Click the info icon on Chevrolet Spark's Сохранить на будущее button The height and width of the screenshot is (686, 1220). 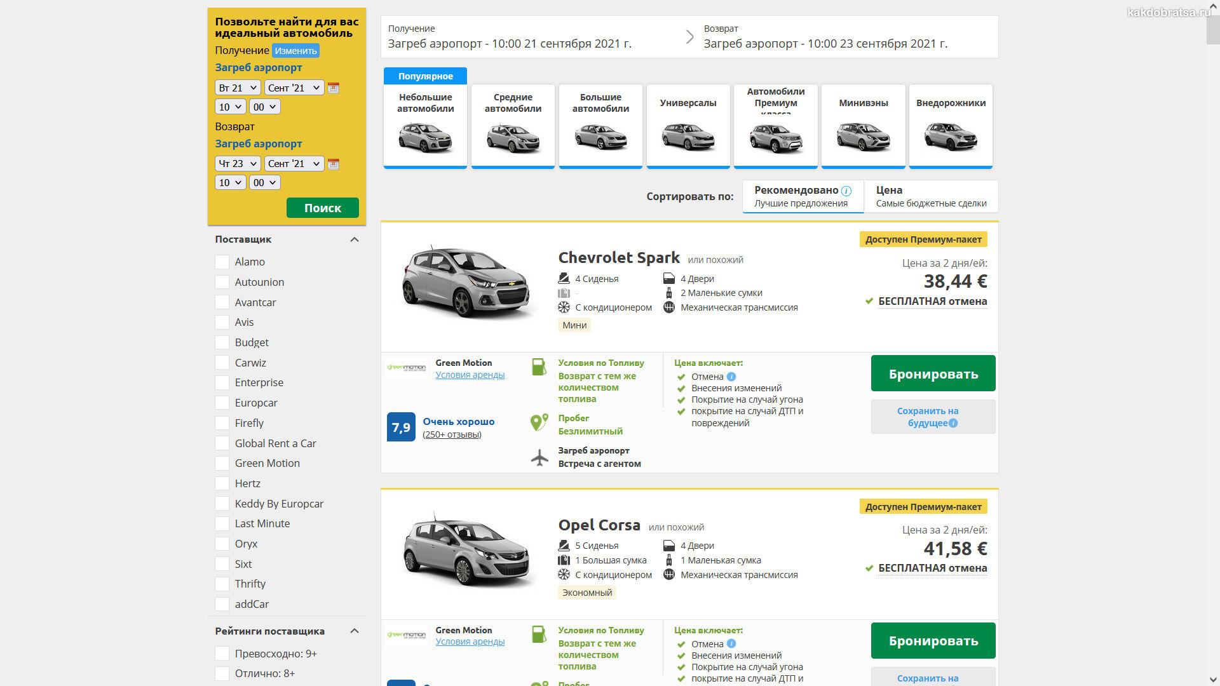click(x=953, y=423)
